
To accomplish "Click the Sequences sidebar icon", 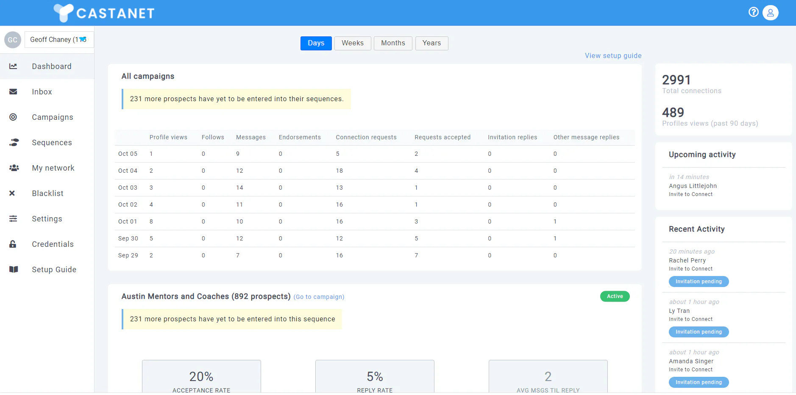I will (x=14, y=143).
